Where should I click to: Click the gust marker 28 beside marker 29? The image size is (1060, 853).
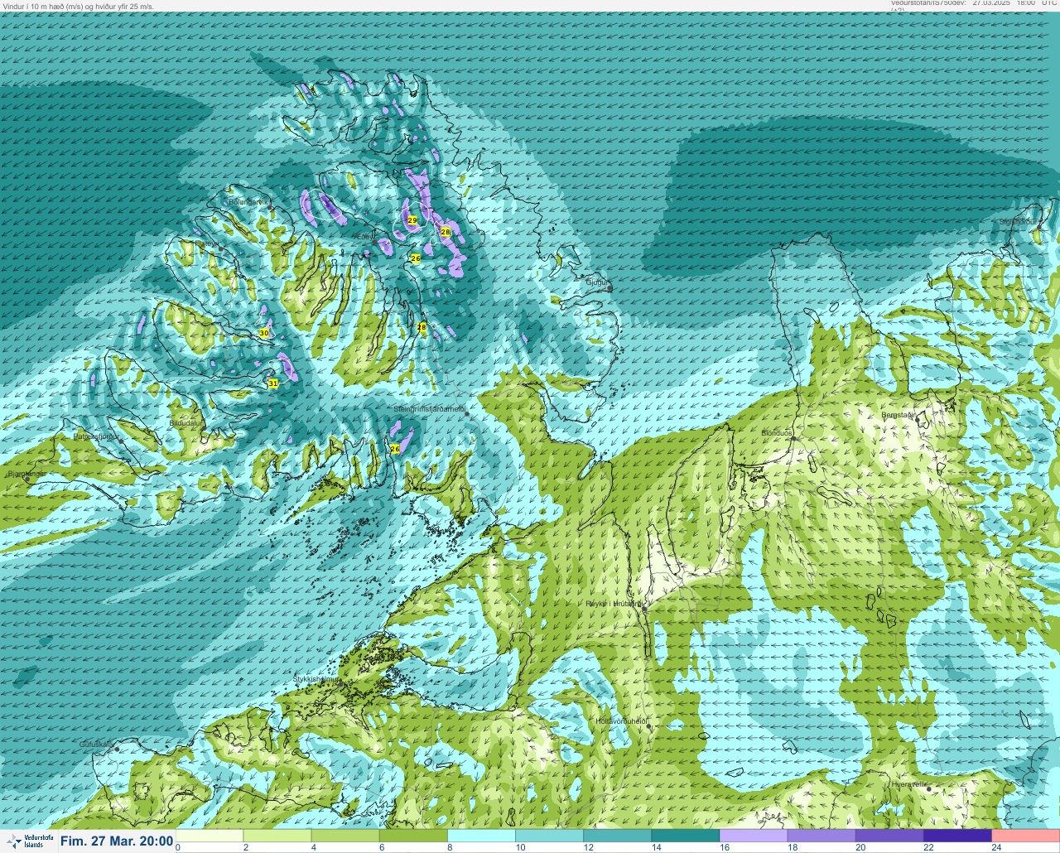coord(445,233)
